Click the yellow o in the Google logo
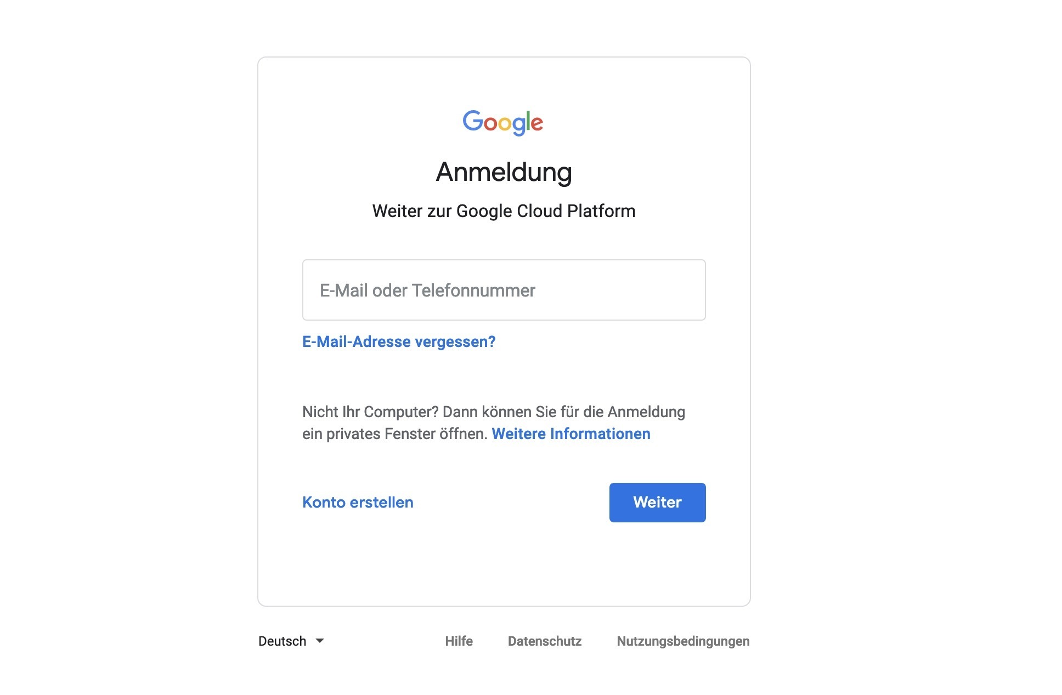 click(x=505, y=124)
